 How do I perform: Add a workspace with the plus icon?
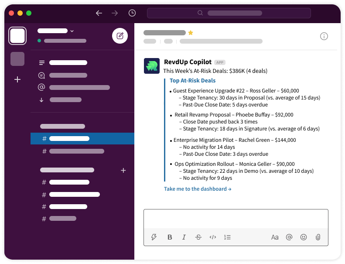(x=17, y=79)
